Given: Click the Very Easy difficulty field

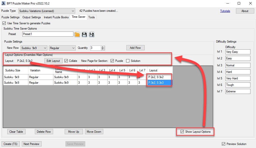Looking at the screenshot, I should point(238,52).
